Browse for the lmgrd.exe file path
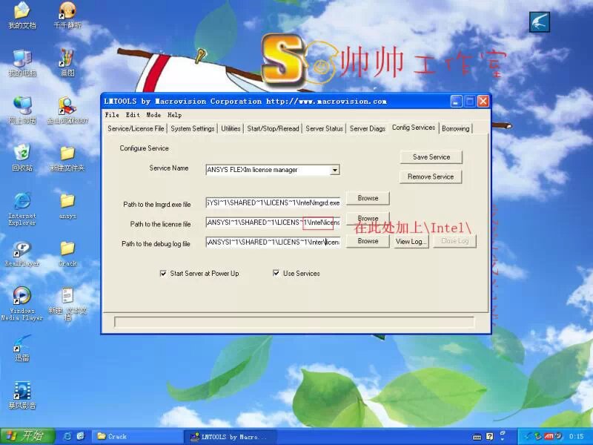The height and width of the screenshot is (445, 593). (368, 198)
